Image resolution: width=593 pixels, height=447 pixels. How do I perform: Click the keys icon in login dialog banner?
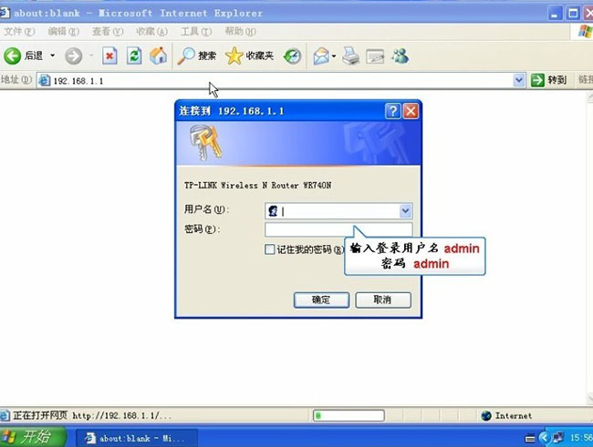point(205,143)
